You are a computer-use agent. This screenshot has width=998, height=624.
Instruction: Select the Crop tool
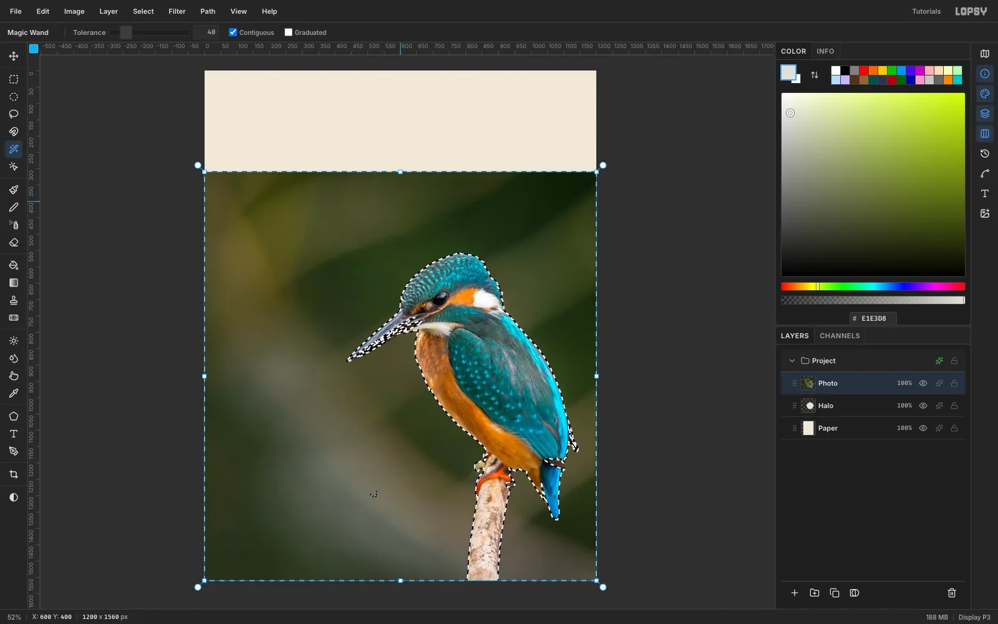(14, 474)
